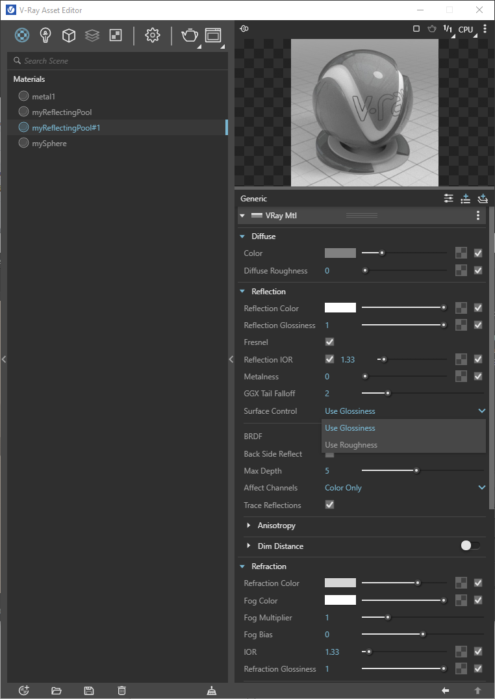Save the asset to file icon

(x=89, y=691)
